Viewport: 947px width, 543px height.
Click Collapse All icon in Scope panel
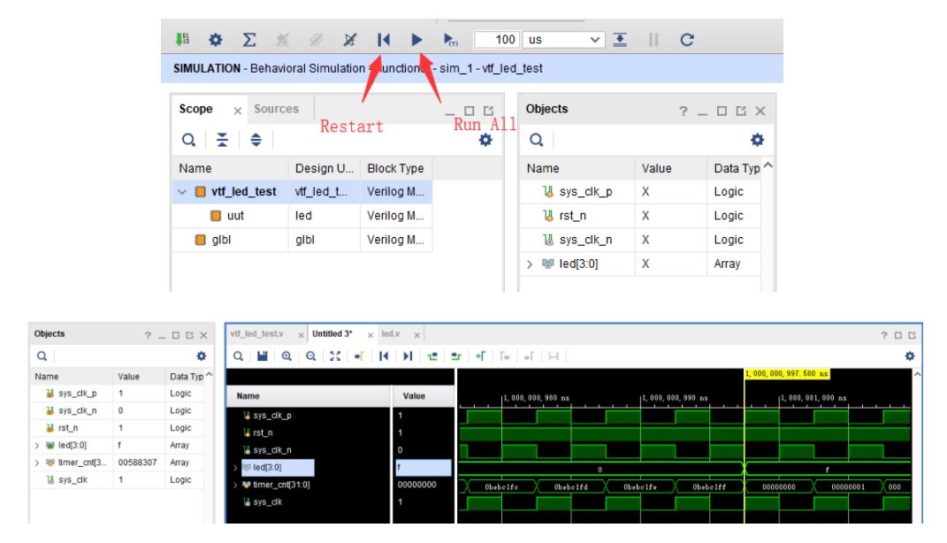tap(222, 140)
